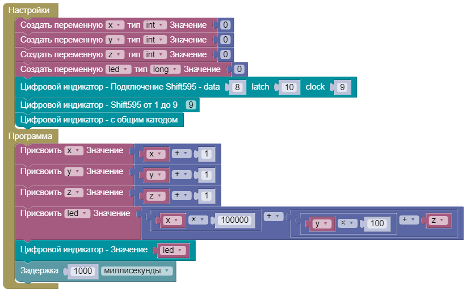This screenshot has width=467, height=292.
Task: Click the 100 multiplier field next to y
Action: [x=377, y=223]
